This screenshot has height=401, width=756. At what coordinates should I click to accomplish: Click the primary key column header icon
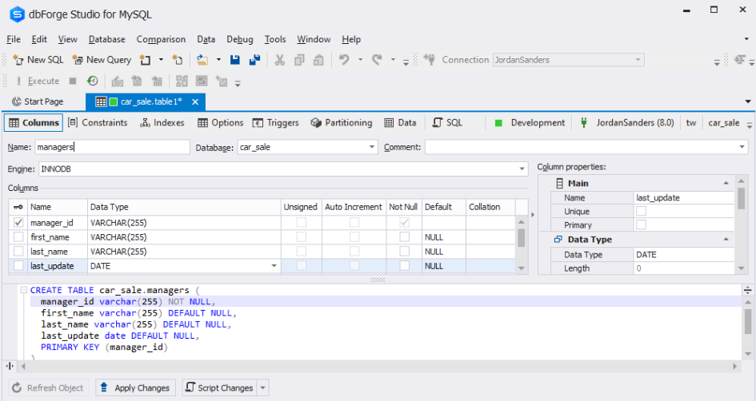18,207
